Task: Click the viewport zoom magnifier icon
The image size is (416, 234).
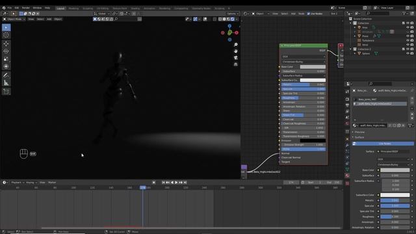Action: [235, 45]
